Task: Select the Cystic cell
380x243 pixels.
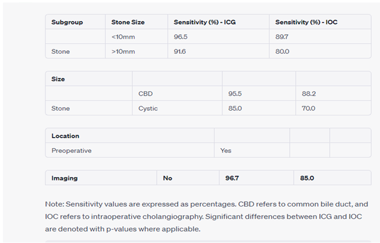Action: point(148,109)
